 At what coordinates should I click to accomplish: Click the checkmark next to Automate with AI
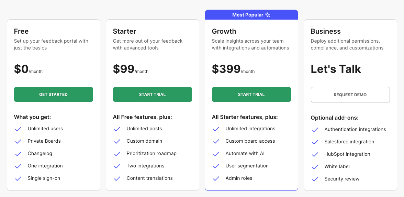coord(216,154)
